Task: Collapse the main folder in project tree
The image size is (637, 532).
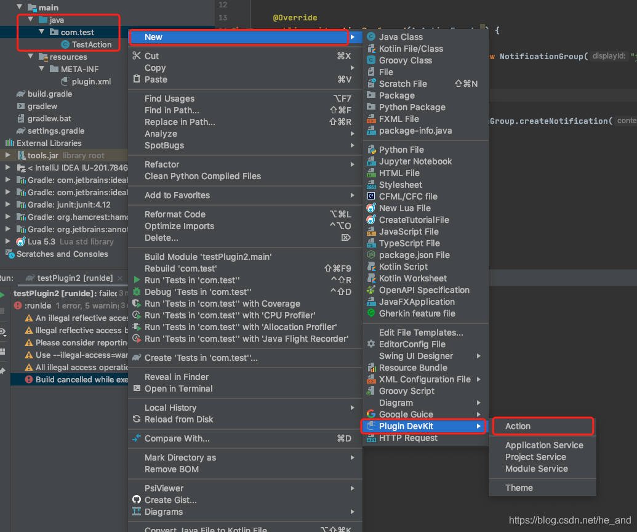Action: pos(19,7)
